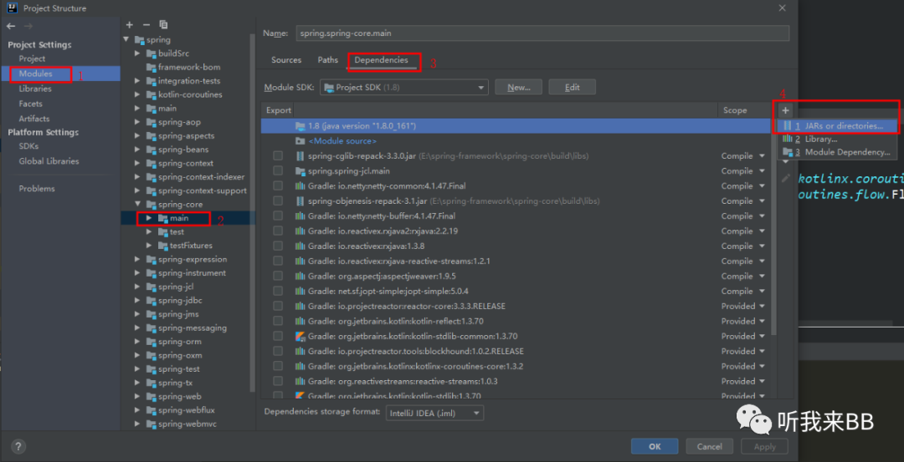Check Export for spring.spring-jcl.main
Viewport: 904px width, 462px height.
tap(278, 171)
